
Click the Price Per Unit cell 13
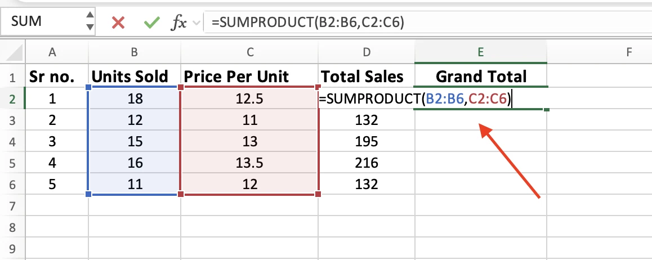pyautogui.click(x=249, y=142)
